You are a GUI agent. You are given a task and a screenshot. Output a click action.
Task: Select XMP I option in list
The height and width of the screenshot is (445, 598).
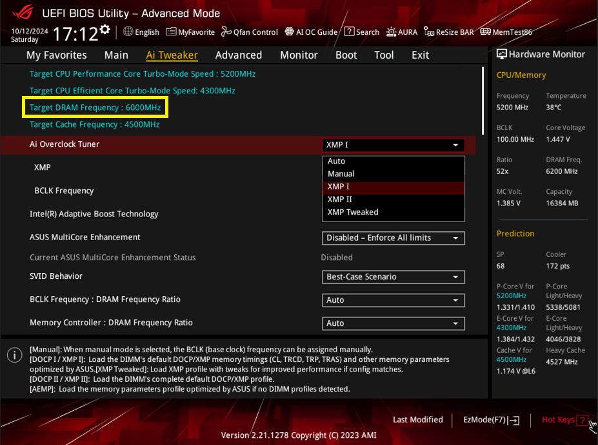(394, 187)
